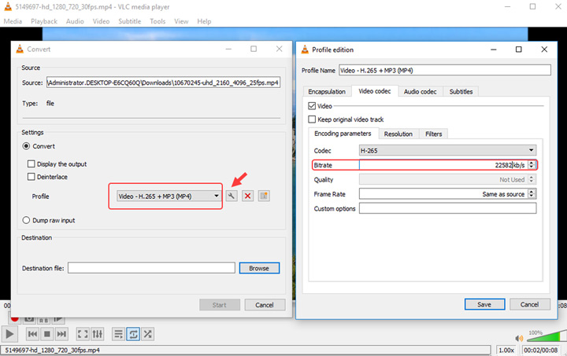
Task: Click the Custom options input field
Action: click(447, 208)
